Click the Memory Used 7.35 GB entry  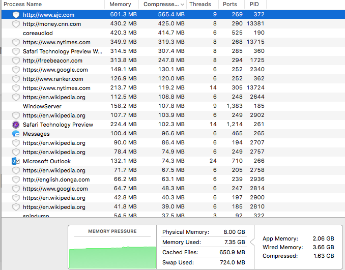click(204, 242)
